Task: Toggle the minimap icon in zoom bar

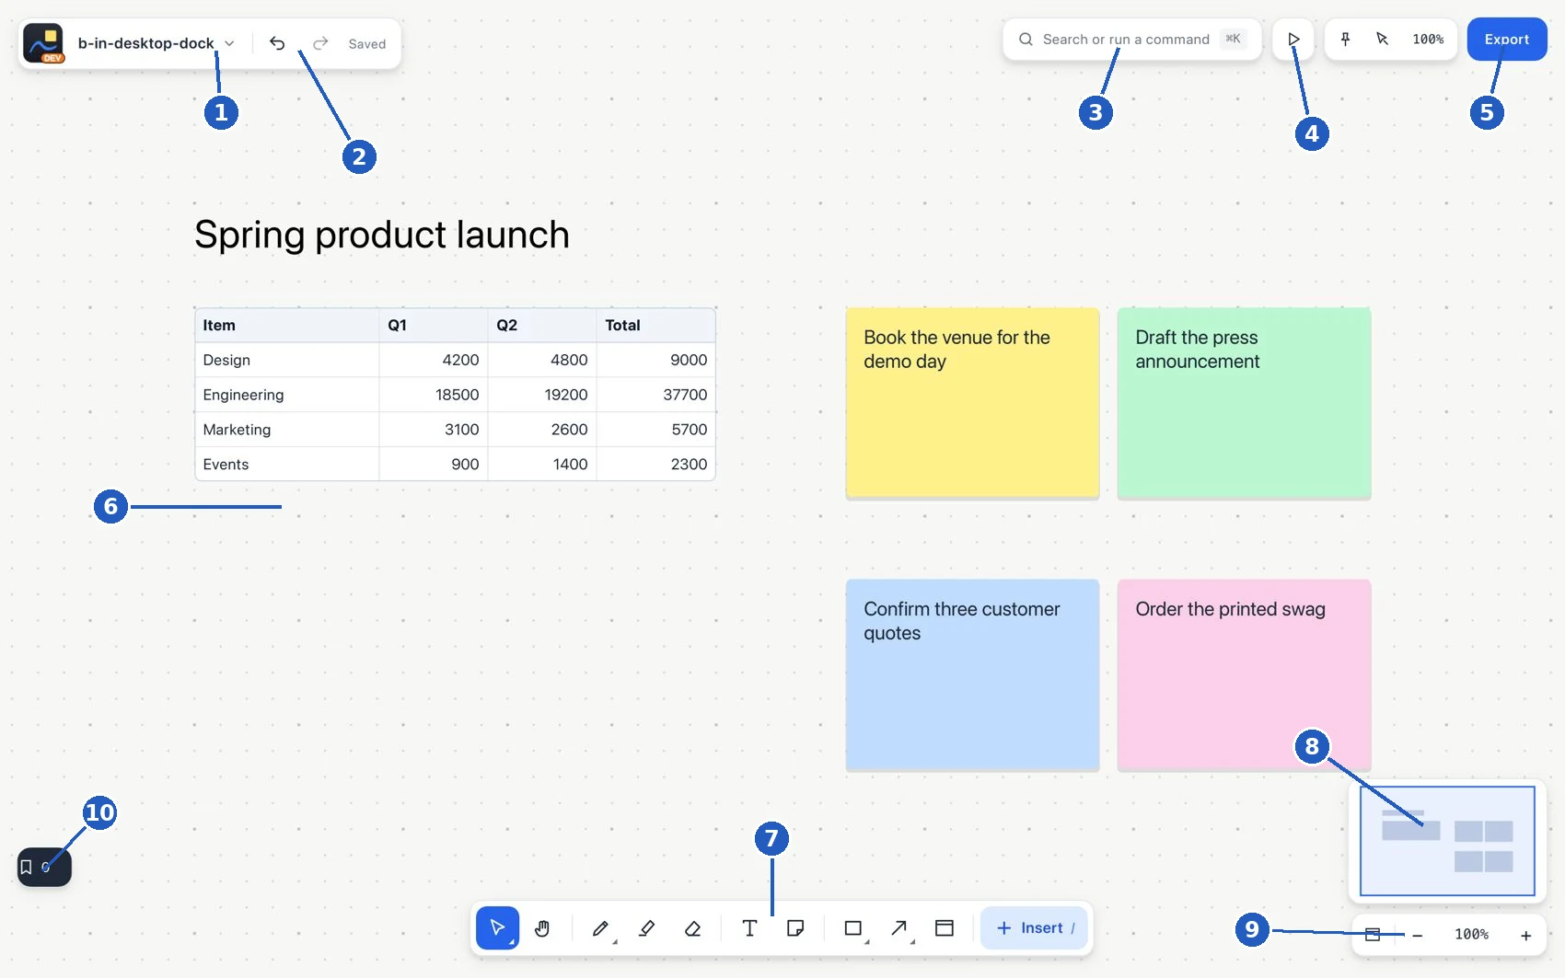Action: pos(1373,934)
